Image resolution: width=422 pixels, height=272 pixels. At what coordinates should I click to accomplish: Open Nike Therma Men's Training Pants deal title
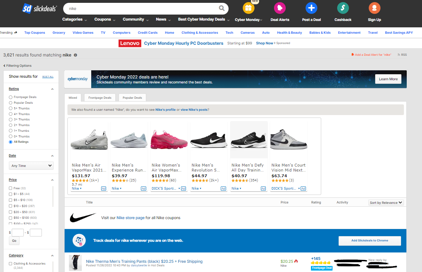144,261
